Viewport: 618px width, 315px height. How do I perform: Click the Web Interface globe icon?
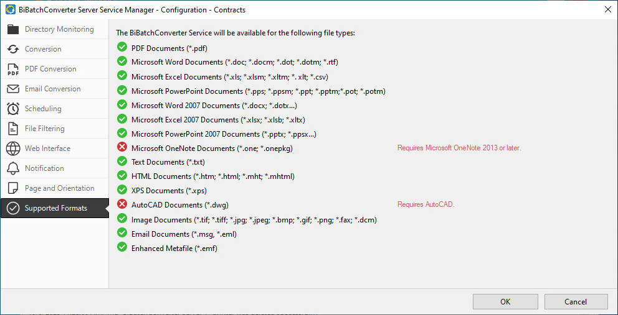coord(13,148)
